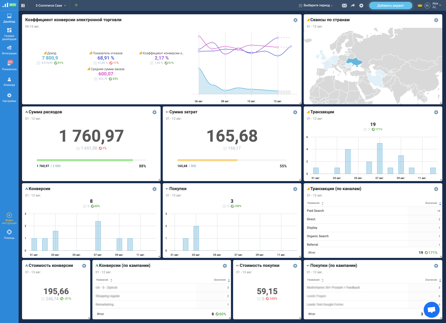446x323 pixels.
Task: Open the support chat bubble
Action: [x=431, y=309]
